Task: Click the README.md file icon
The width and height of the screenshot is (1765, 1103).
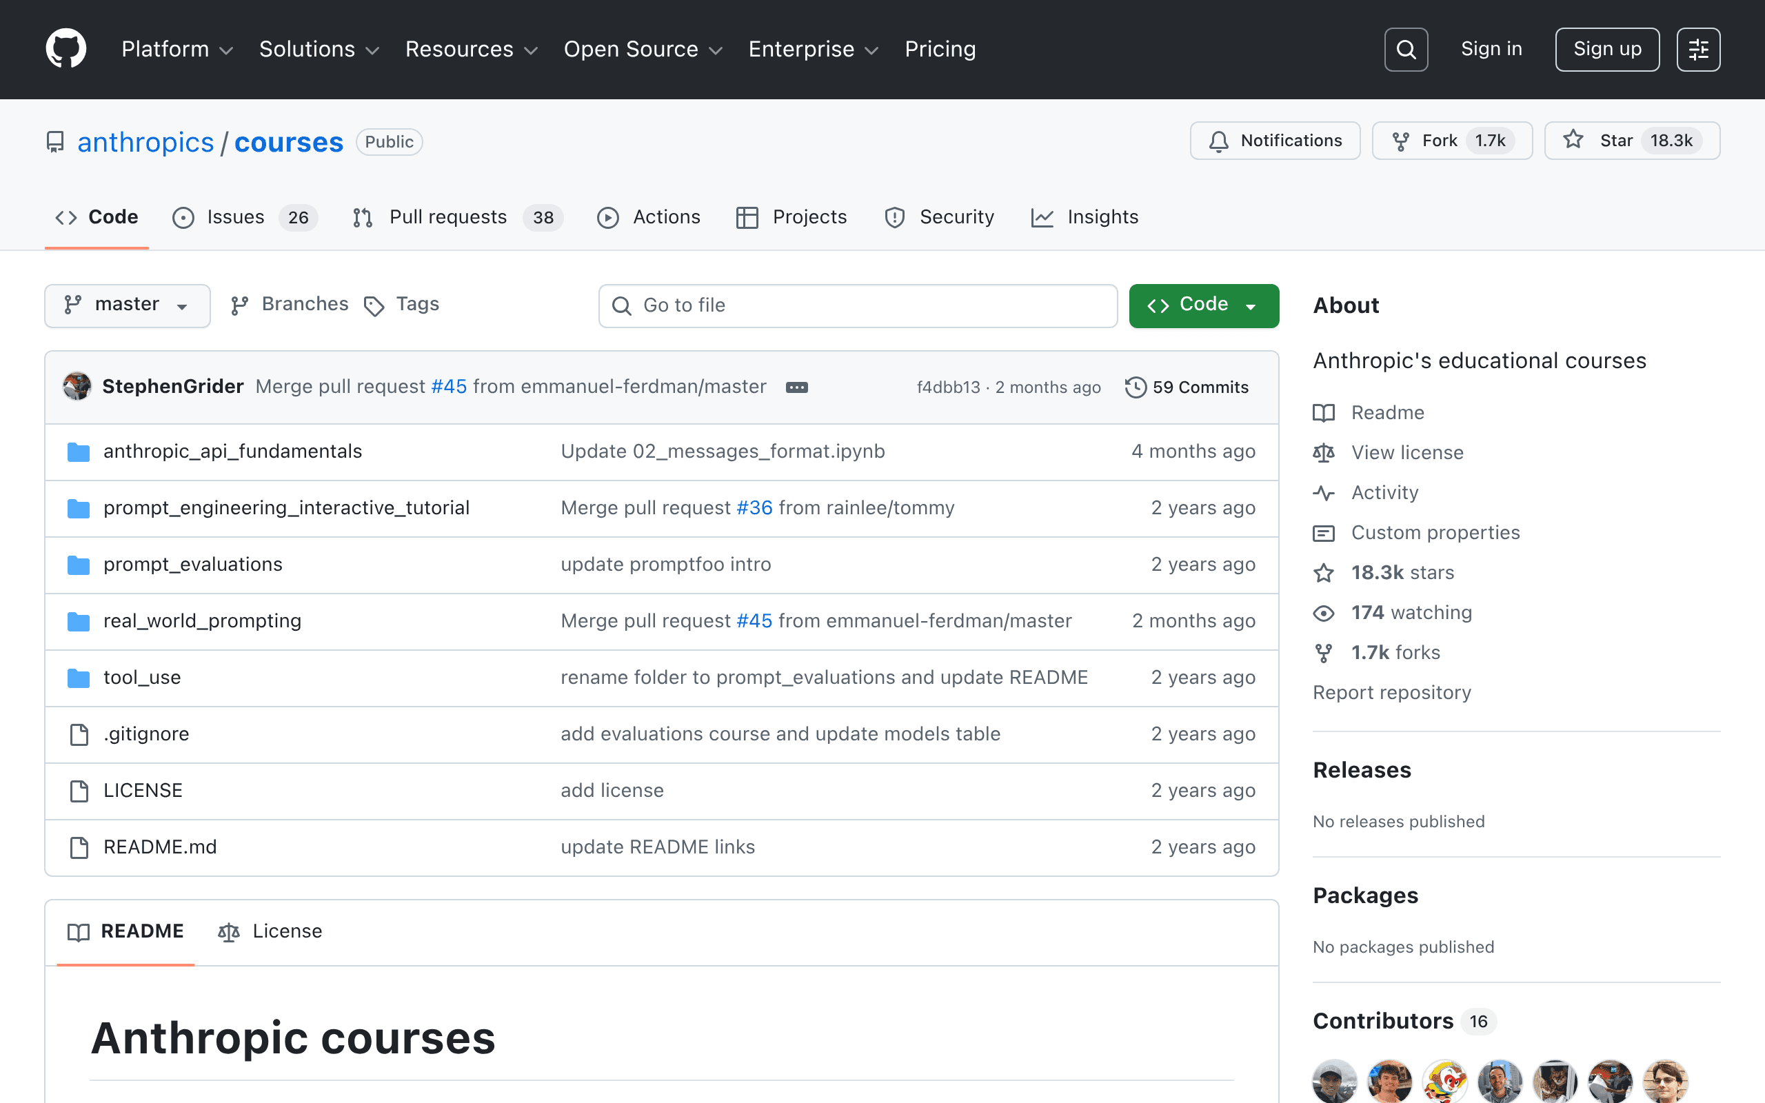Action: click(x=79, y=848)
